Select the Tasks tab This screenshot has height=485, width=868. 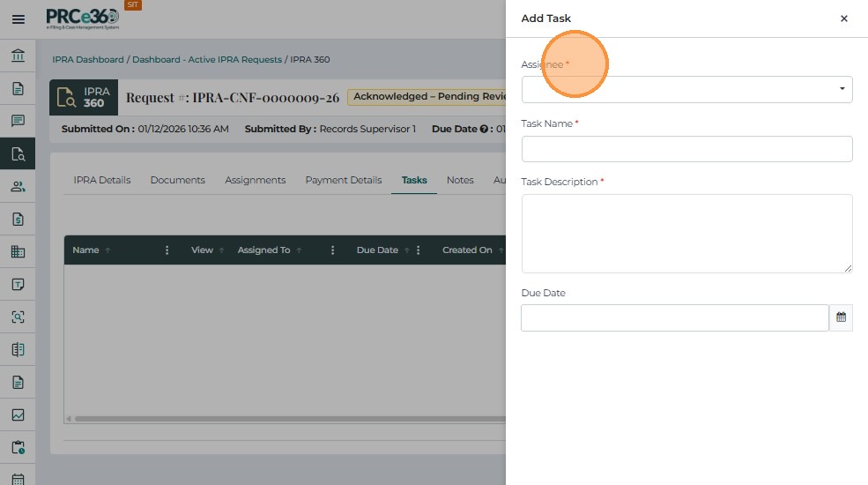pyautogui.click(x=414, y=180)
